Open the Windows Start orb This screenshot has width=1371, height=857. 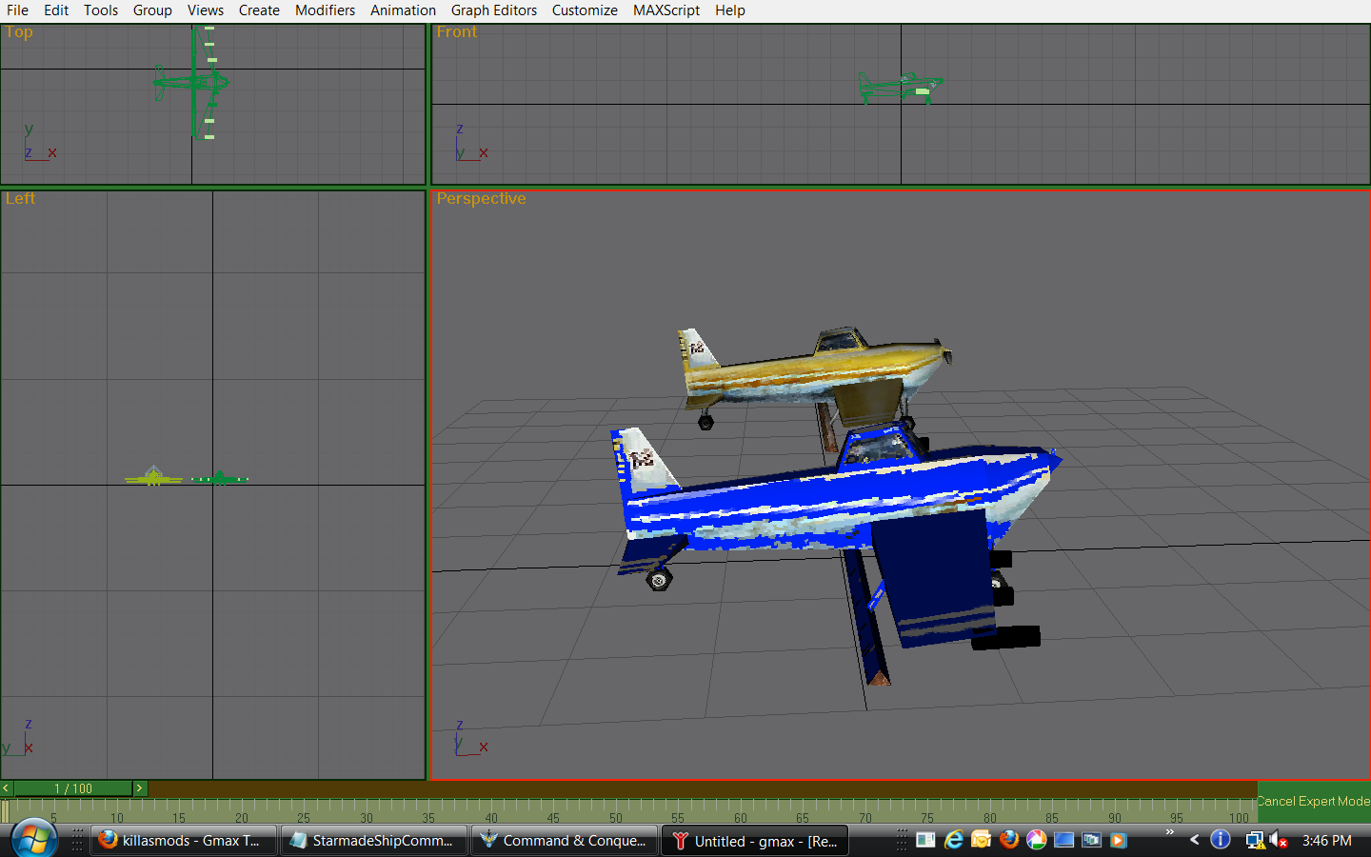click(x=33, y=839)
